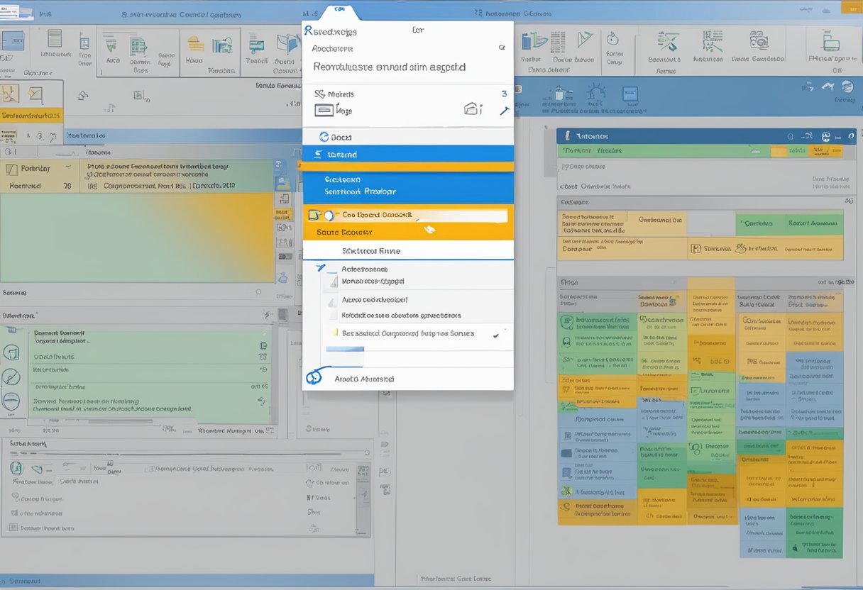Enable the highlighted option in the yellow menu row
Viewport: 863px width, 590px height.
pyautogui.click(x=408, y=216)
